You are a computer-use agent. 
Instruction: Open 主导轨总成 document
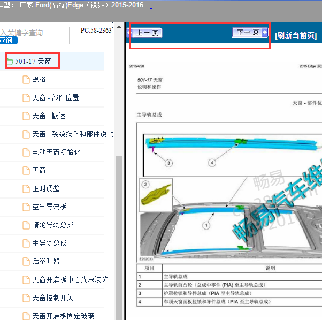click(50, 243)
